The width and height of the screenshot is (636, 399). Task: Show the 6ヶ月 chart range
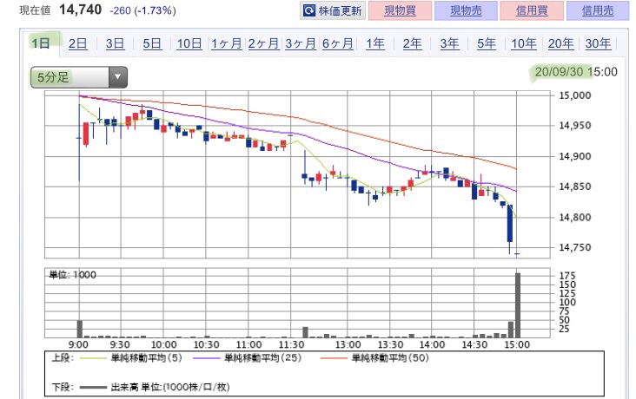click(338, 43)
